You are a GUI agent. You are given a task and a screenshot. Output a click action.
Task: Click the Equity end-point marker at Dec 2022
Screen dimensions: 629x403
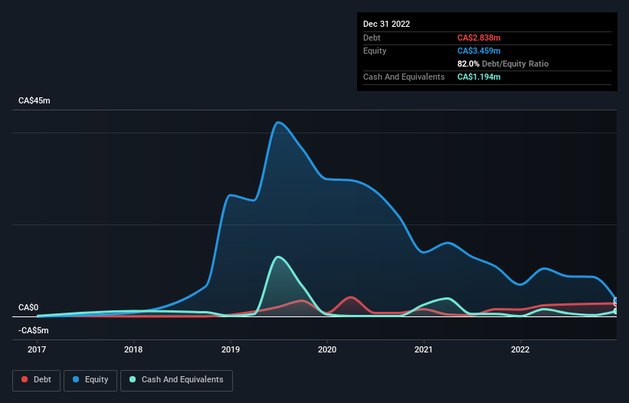coord(616,300)
